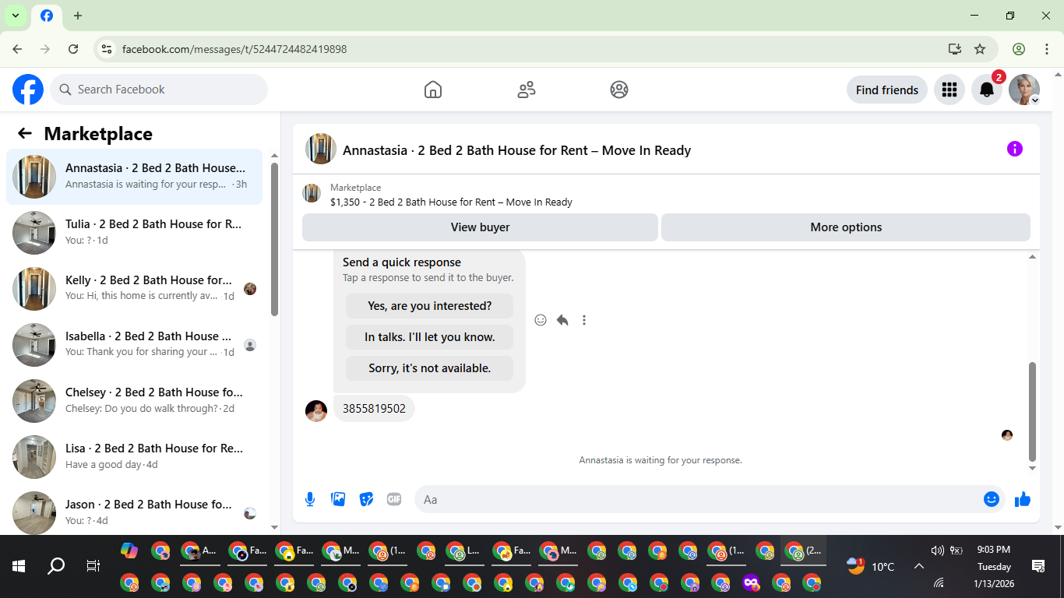Open the Lisa conversation

[134, 457]
